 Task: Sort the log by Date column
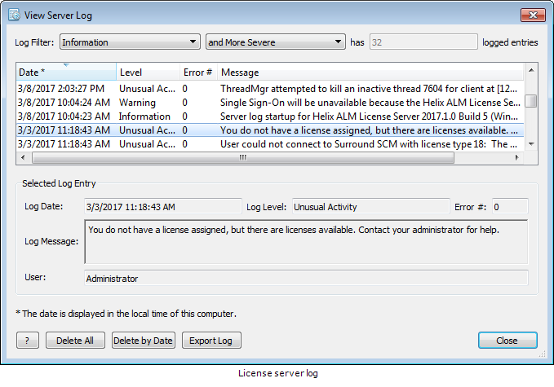tap(65, 73)
